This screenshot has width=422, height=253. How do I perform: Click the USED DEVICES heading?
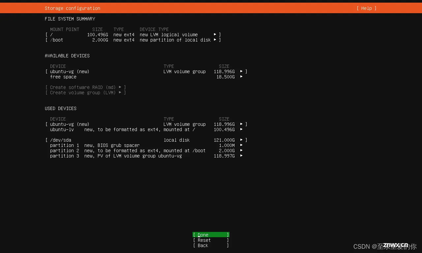point(61,108)
